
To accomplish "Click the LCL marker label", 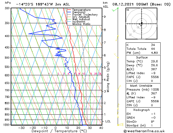I will coord(108,121).
